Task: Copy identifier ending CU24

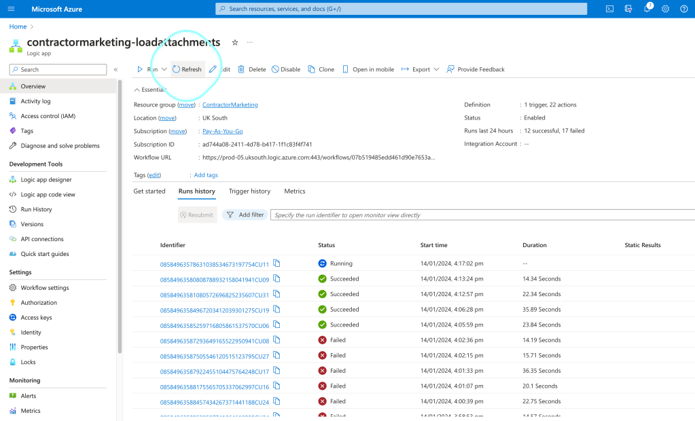Action: pos(277,401)
